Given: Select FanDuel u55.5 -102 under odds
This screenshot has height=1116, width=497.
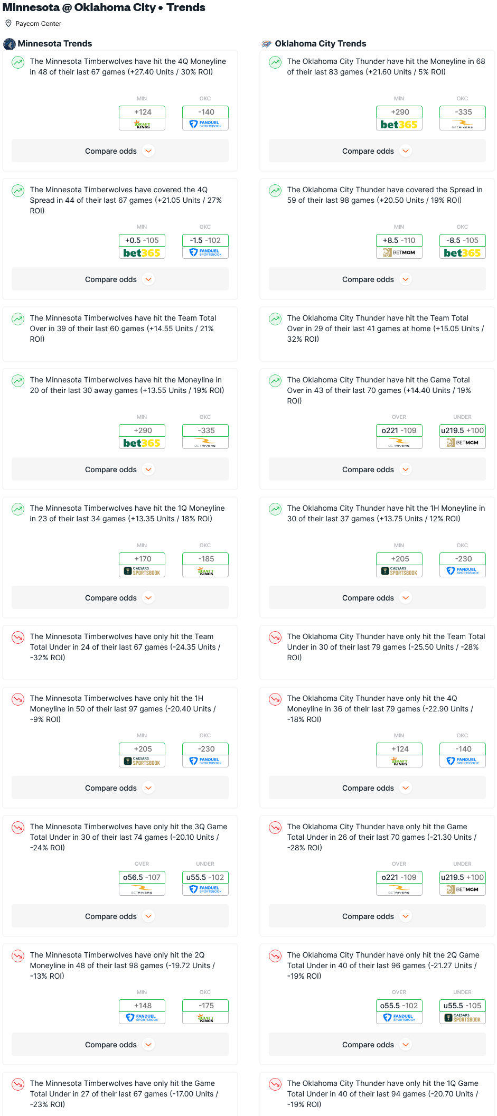Looking at the screenshot, I should pyautogui.click(x=205, y=883).
